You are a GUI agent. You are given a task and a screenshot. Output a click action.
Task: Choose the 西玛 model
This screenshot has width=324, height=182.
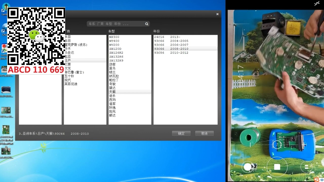[130, 100]
